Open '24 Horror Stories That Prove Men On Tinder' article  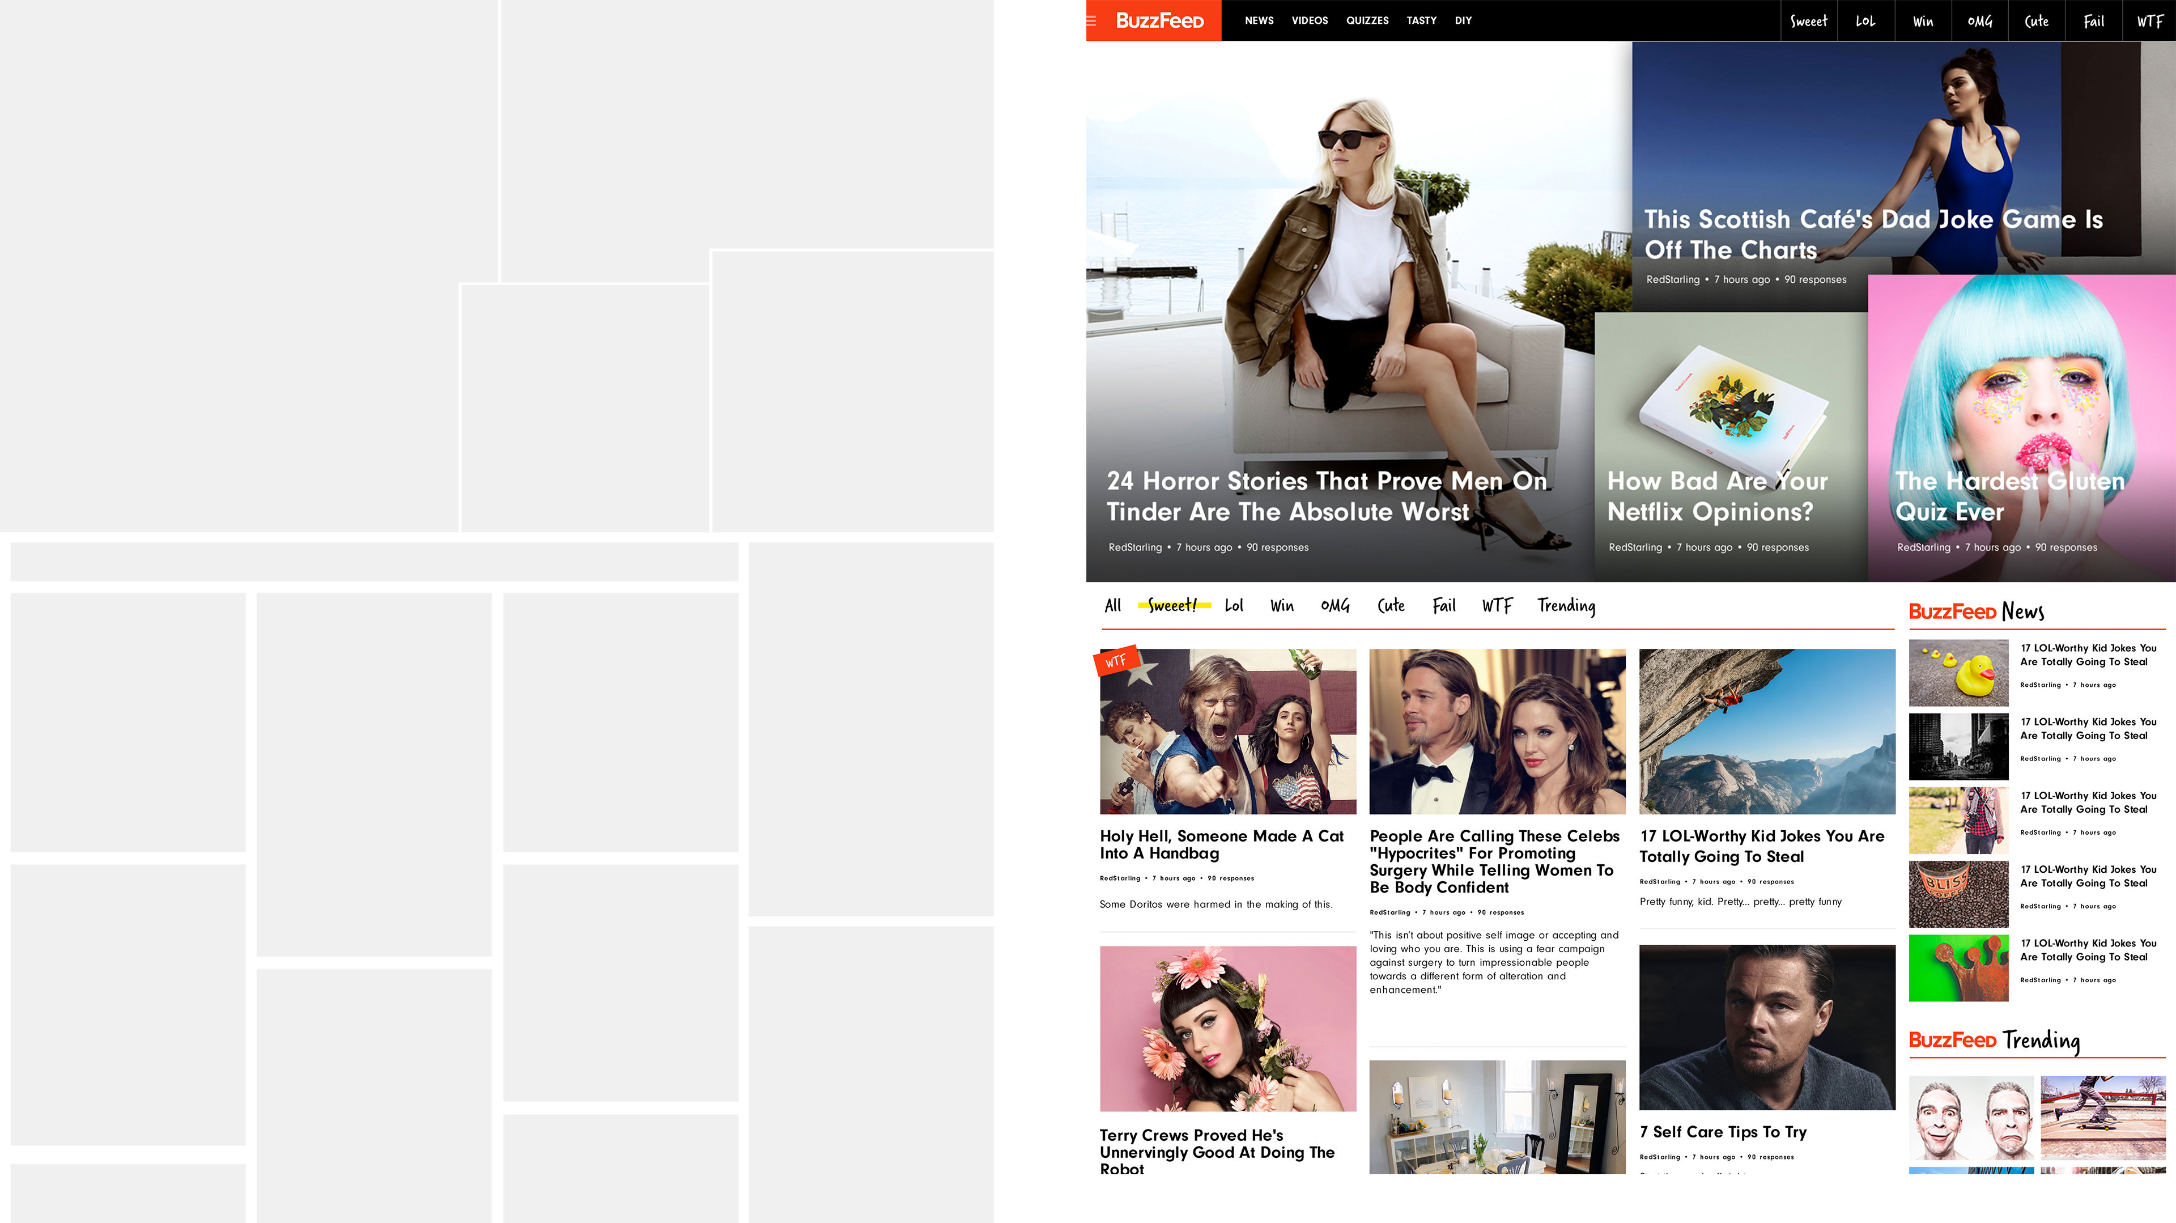[x=1327, y=496]
